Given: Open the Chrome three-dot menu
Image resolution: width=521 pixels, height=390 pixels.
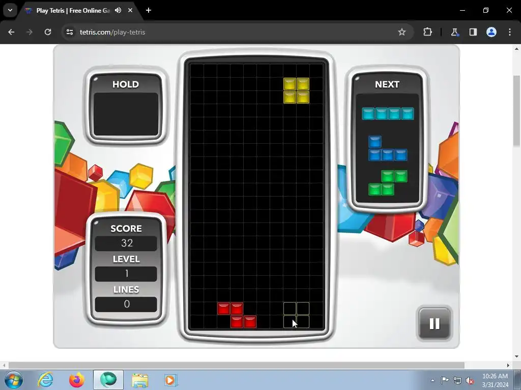Looking at the screenshot, I should click(510, 32).
